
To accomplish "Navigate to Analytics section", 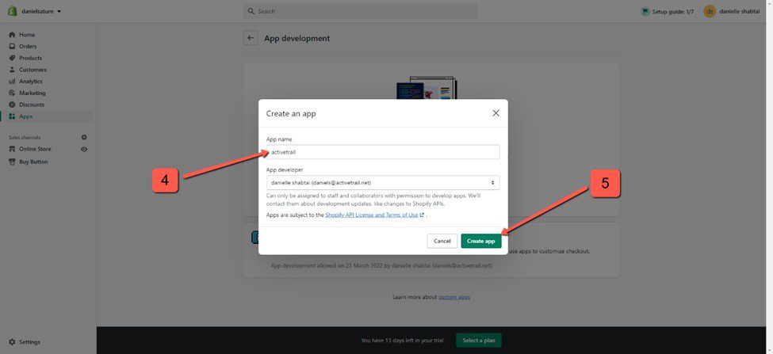I will click(31, 82).
